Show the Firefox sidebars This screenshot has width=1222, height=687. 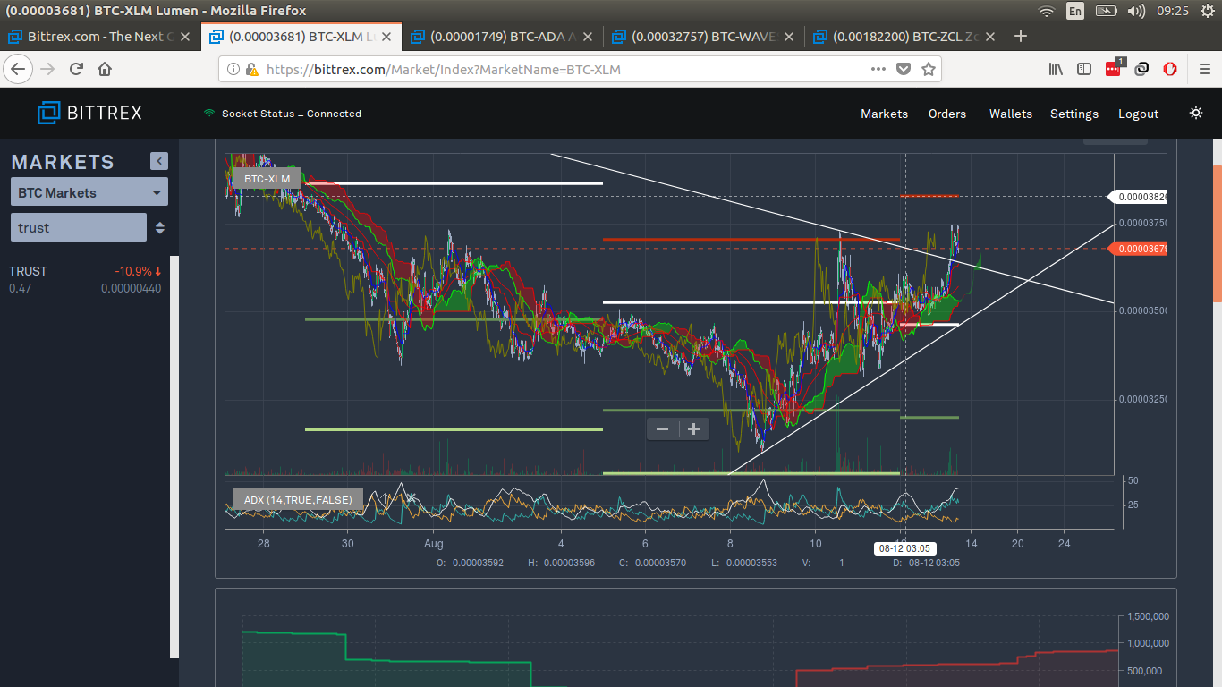pyautogui.click(x=1084, y=69)
